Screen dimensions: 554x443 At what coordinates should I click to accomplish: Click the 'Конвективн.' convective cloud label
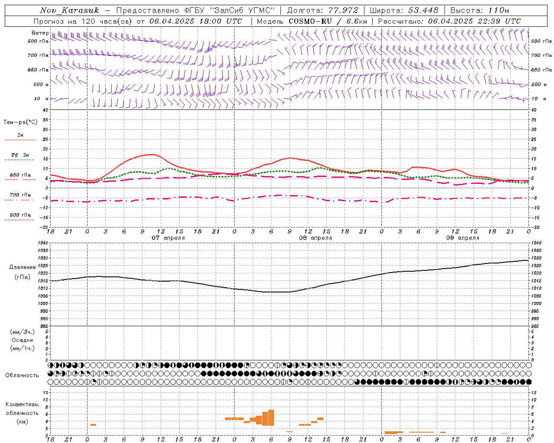23,404
